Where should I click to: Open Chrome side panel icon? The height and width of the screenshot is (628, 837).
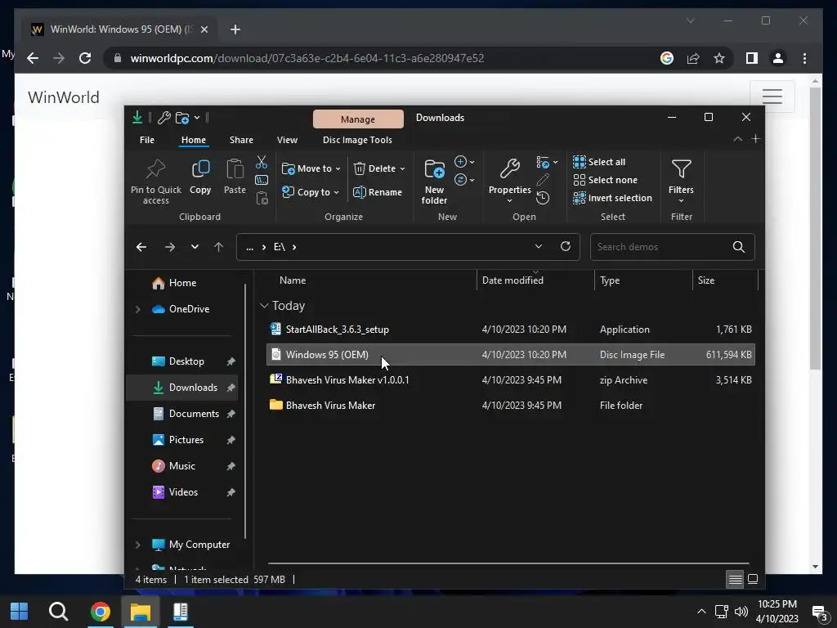[x=752, y=58]
